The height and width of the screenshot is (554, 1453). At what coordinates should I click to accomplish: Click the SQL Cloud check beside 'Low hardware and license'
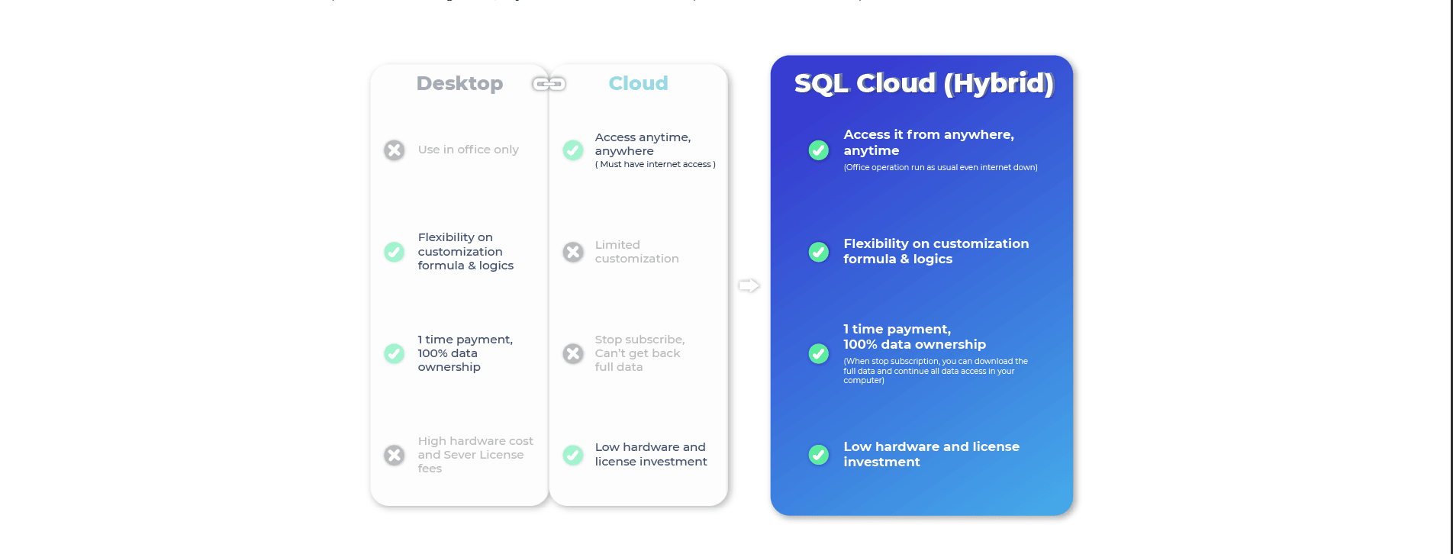pos(818,455)
